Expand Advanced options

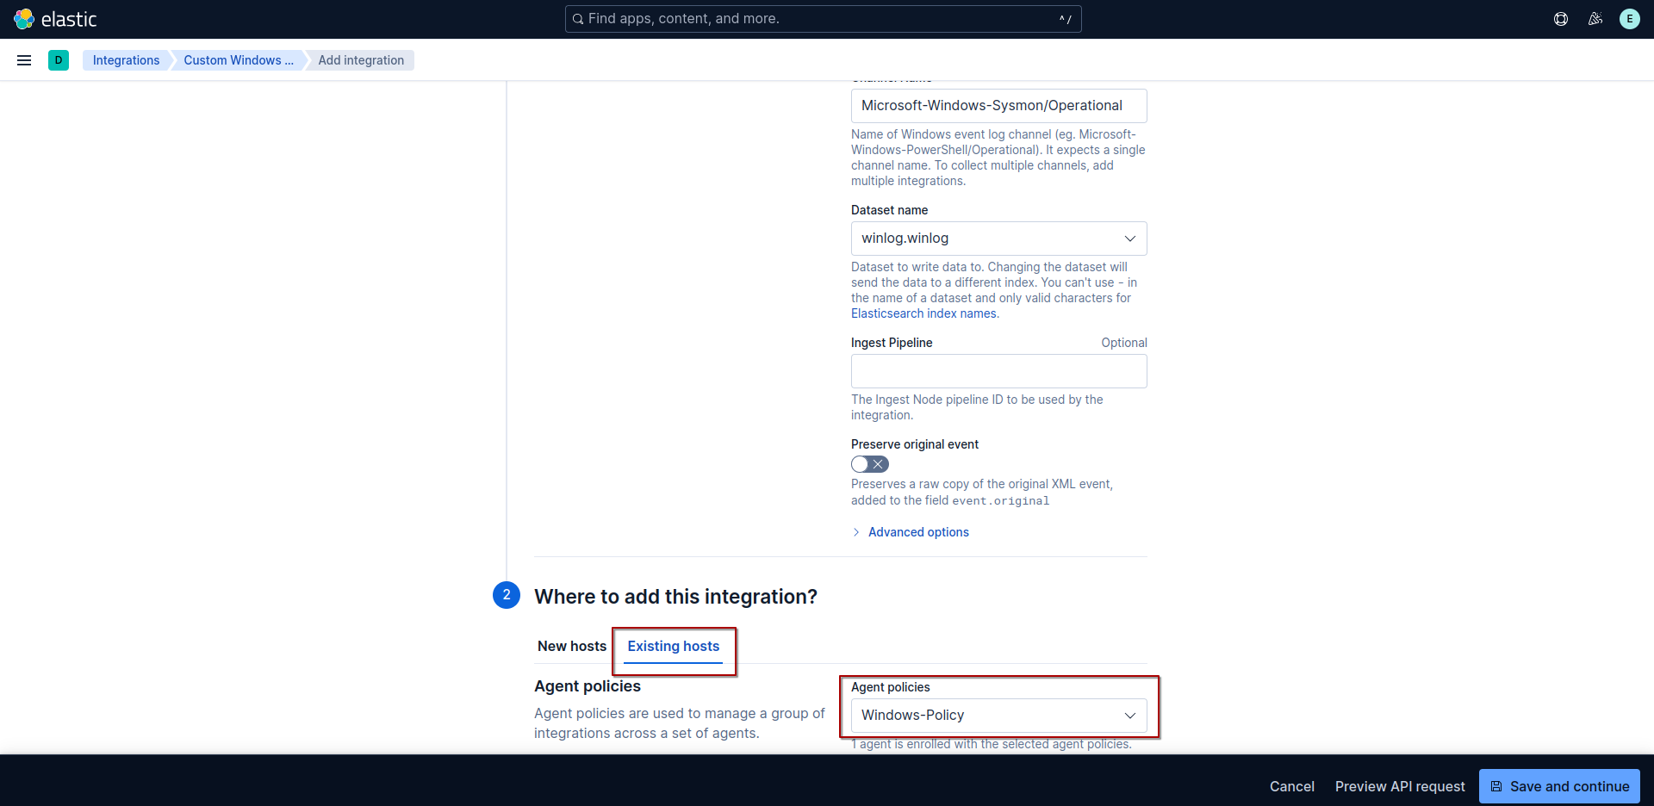click(911, 532)
